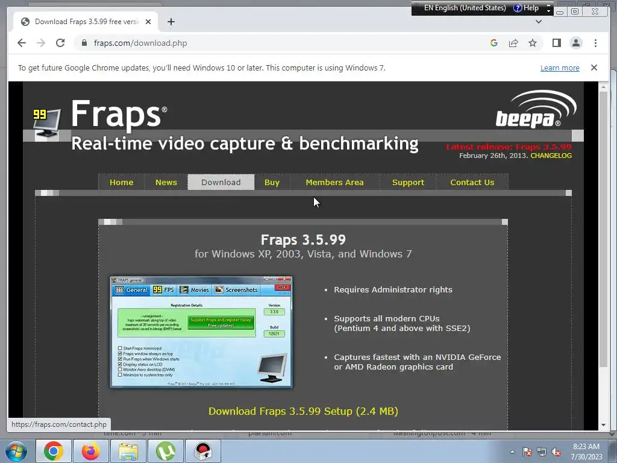Download Fraps 3.5.99 Setup (2.4 MB)
The width and height of the screenshot is (617, 463).
click(x=303, y=411)
